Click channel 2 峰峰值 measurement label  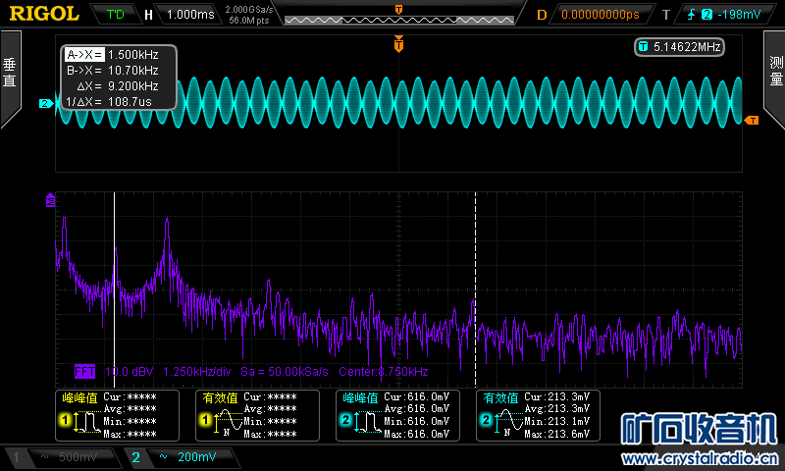pos(360,398)
